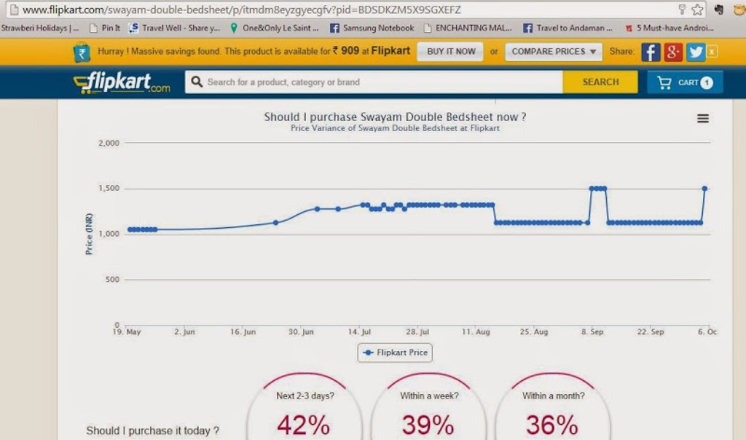Screen dimensions: 746x440
Task: Click the rupee shopping bag icon
Action: [82, 52]
